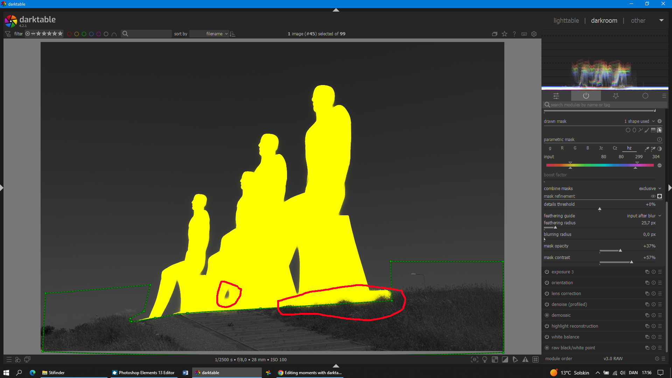The width and height of the screenshot is (672, 378).
Task: Toggle red color label filter
Action: coord(69,34)
